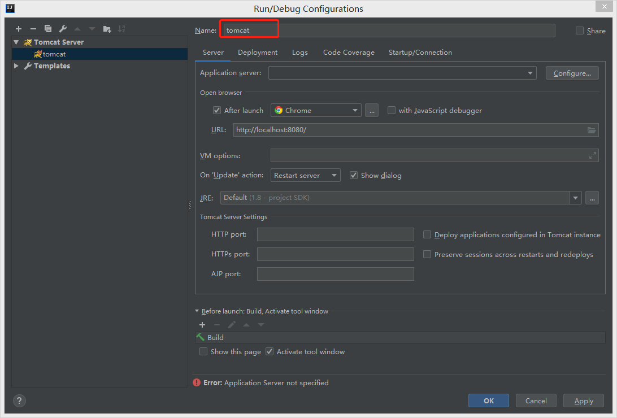Sort configurations alphabetically

pyautogui.click(x=121, y=29)
